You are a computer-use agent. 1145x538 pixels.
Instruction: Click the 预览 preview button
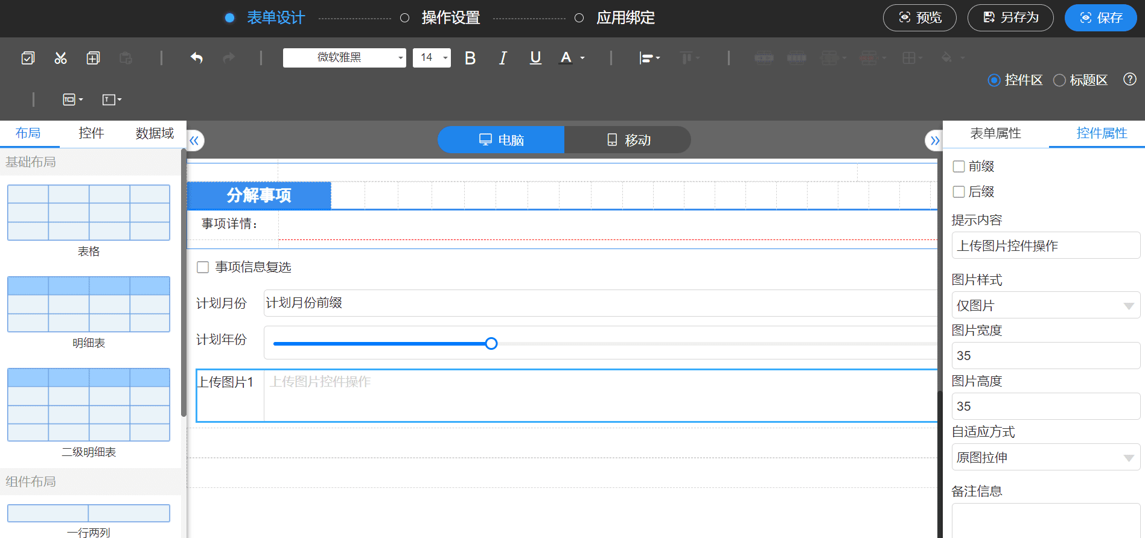pyautogui.click(x=920, y=17)
